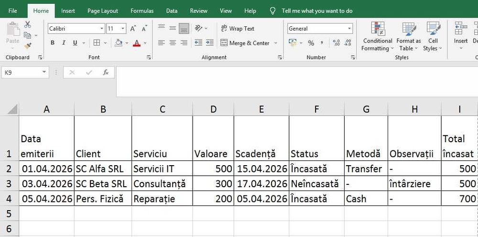
Task: Open Cell Styles gallery
Action: [x=433, y=36]
